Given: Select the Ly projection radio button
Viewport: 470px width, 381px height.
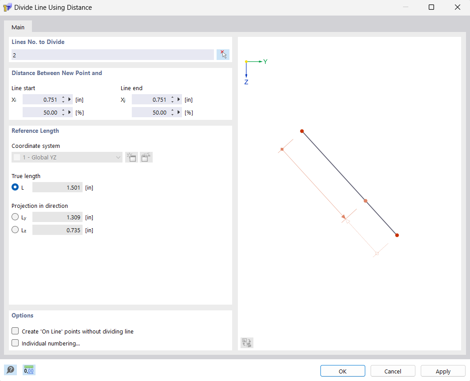Looking at the screenshot, I should coord(15,217).
